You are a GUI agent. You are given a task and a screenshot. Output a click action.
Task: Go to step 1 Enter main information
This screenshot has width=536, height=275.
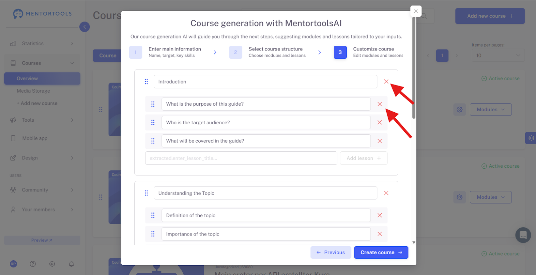pos(165,52)
